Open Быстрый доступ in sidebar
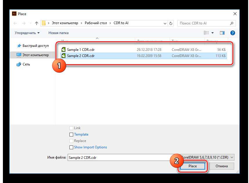 [x=33, y=46]
